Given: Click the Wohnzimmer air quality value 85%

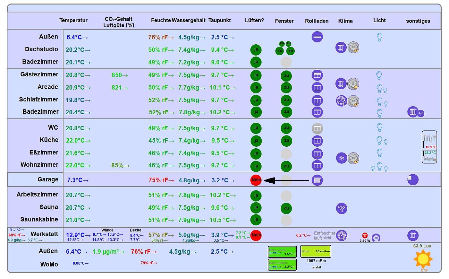Looking at the screenshot, I should pyautogui.click(x=120, y=166).
